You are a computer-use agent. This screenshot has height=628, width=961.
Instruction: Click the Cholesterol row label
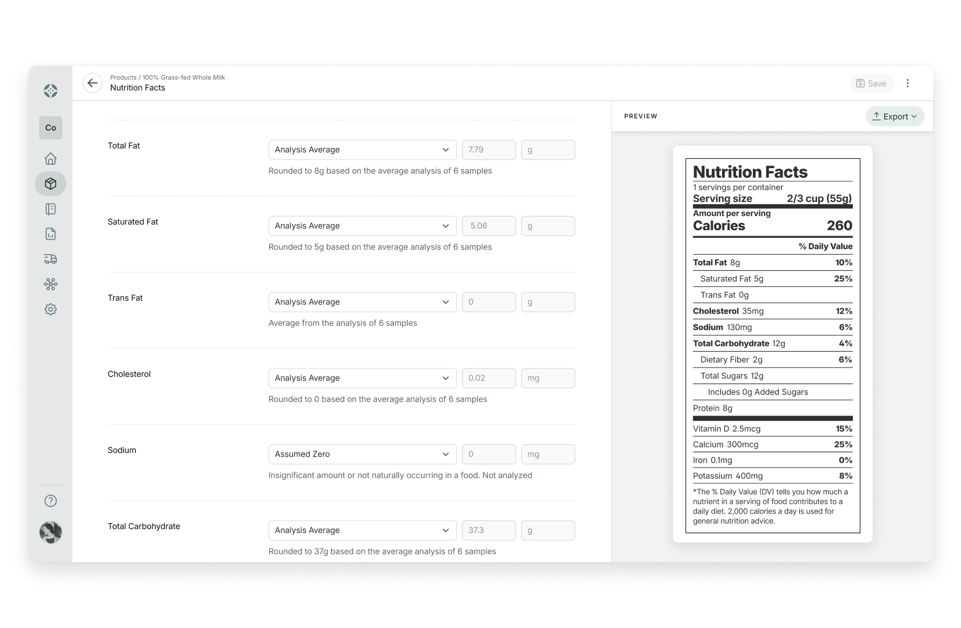(x=129, y=374)
